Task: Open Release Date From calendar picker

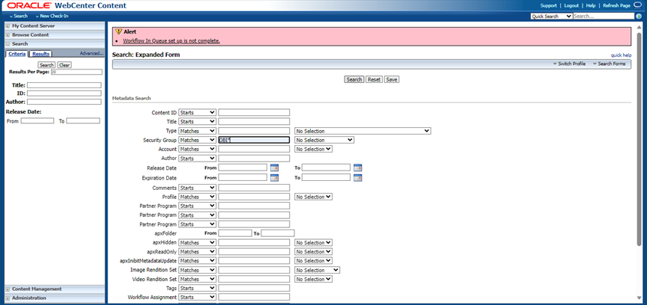Action: (274, 167)
